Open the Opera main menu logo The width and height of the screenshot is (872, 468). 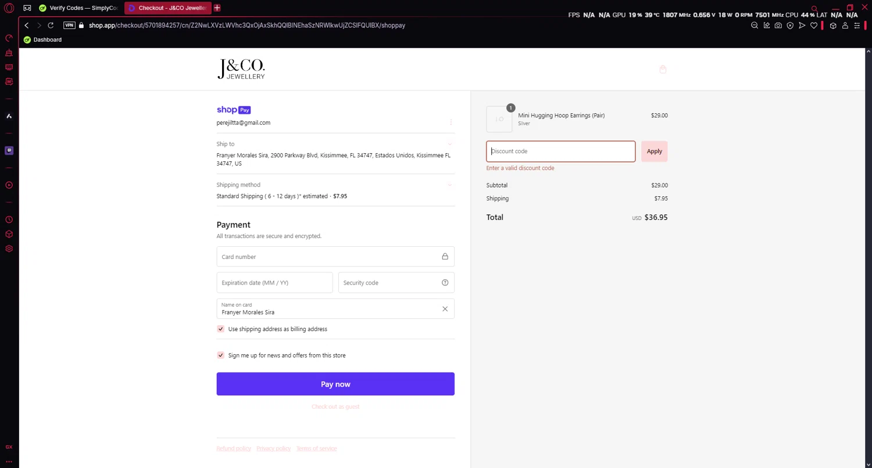(9, 8)
